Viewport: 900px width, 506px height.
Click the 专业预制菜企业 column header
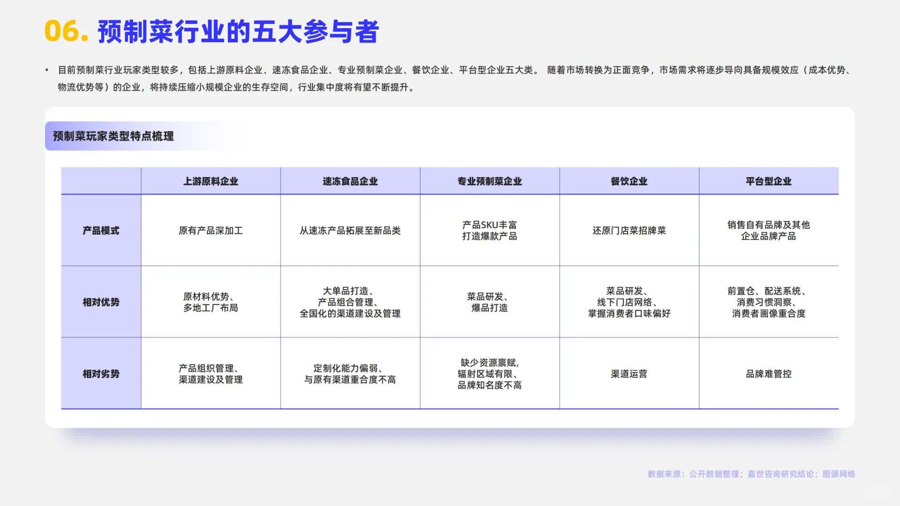[489, 181]
